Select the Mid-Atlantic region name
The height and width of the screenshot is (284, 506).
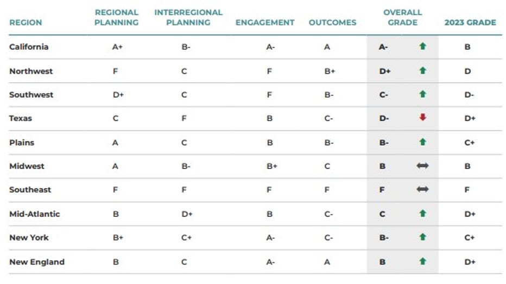coord(35,214)
